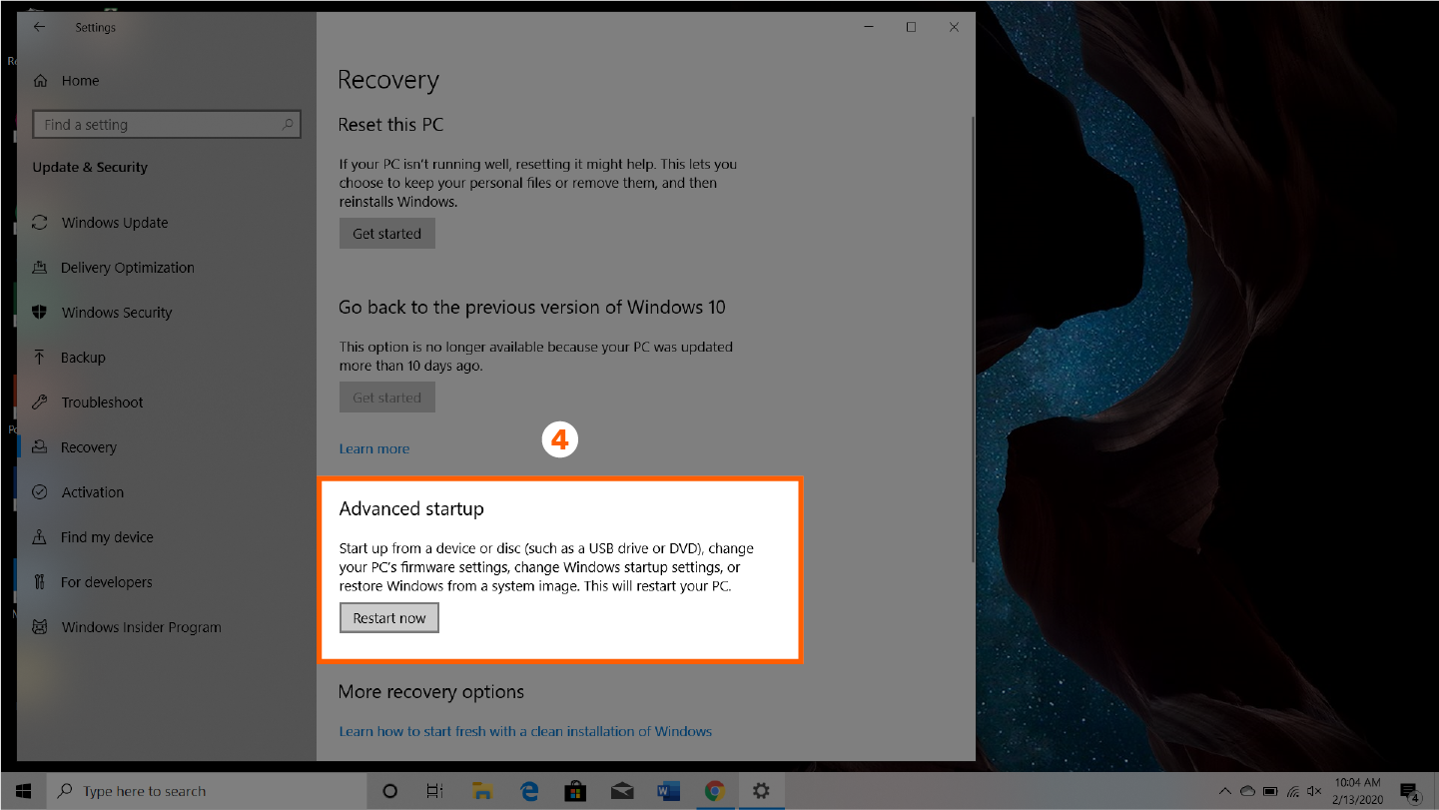The image size is (1439, 810).
Task: Open the Delivery Optimization page
Action: click(x=127, y=268)
